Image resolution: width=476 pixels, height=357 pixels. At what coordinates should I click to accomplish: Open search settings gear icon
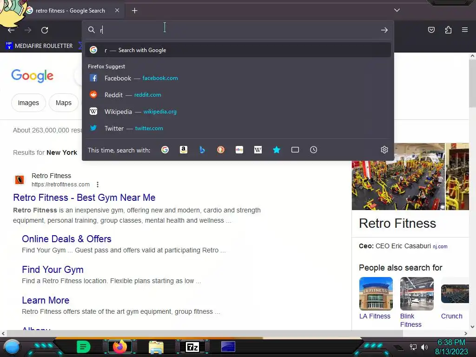[x=384, y=150]
